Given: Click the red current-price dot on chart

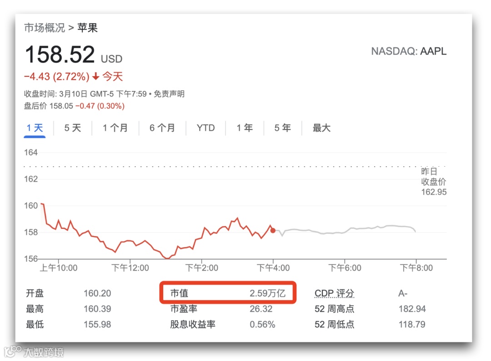Looking at the screenshot, I should pos(273,231).
